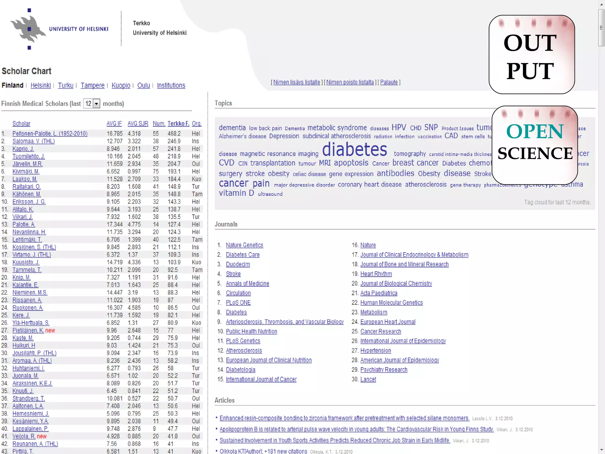The width and height of the screenshot is (605, 454).
Task: Open the PLoS ONE journal link
Action: (238, 303)
